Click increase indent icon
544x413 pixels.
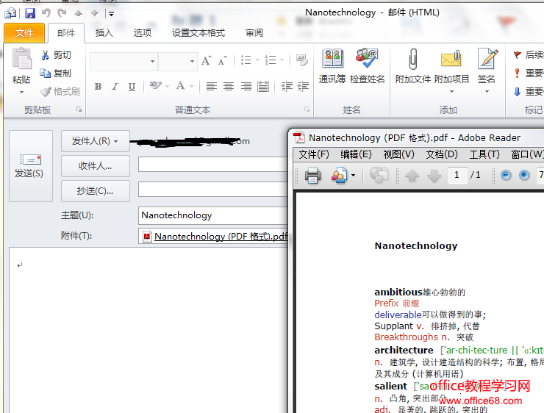[303, 86]
